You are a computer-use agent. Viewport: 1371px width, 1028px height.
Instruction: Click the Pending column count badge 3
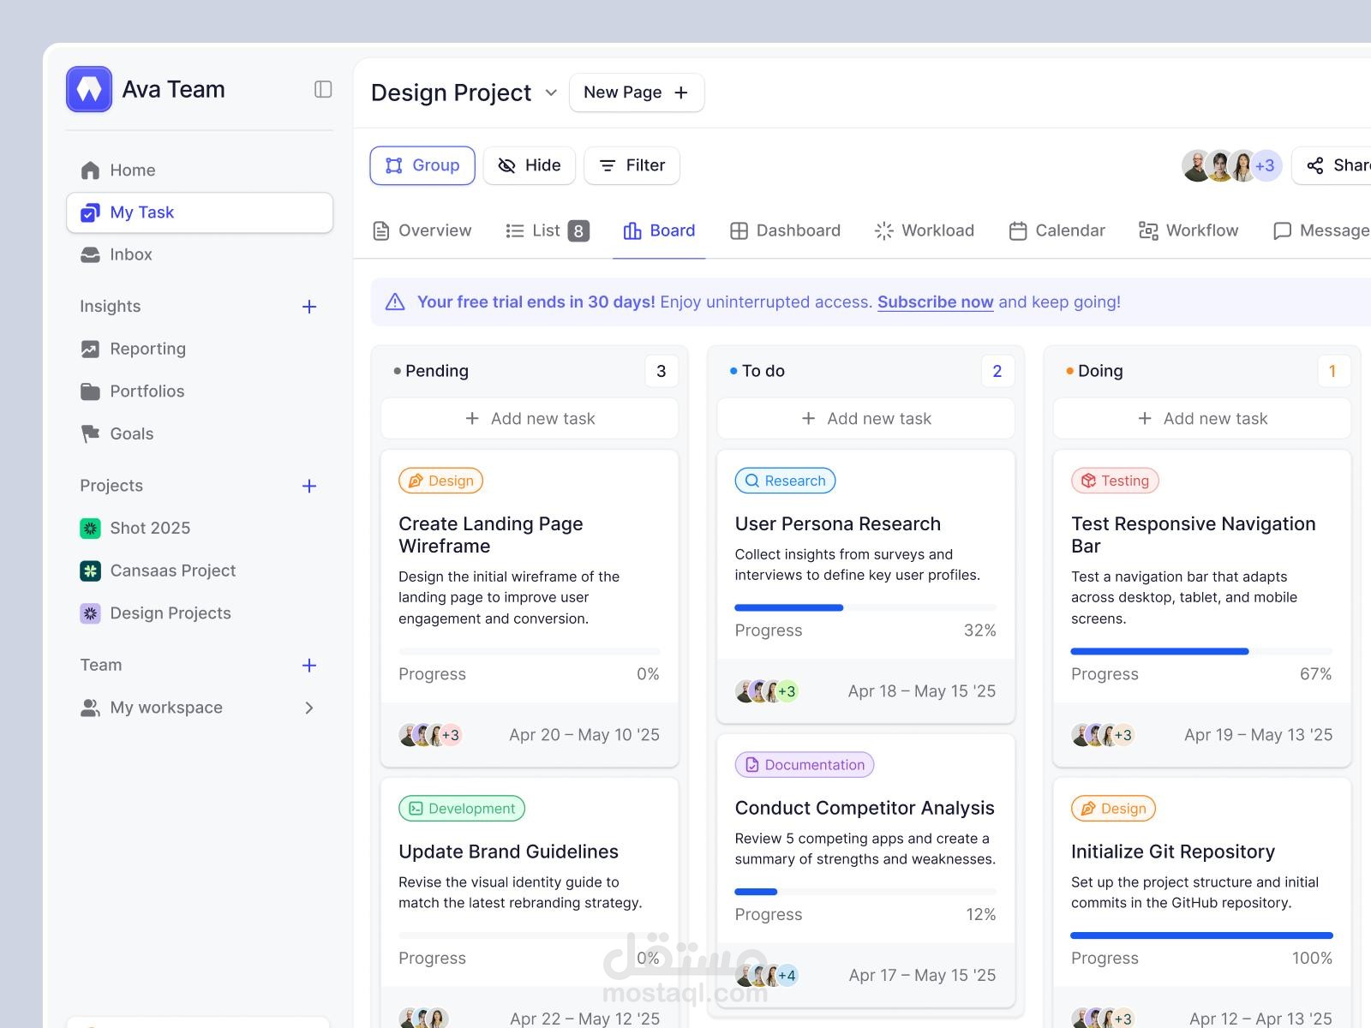662,371
